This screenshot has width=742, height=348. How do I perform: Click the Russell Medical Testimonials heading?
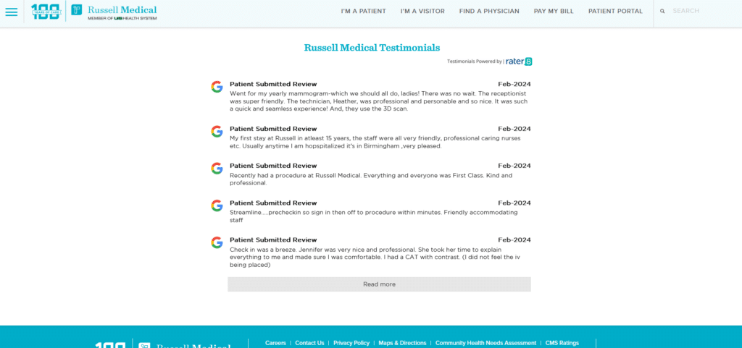tap(372, 48)
